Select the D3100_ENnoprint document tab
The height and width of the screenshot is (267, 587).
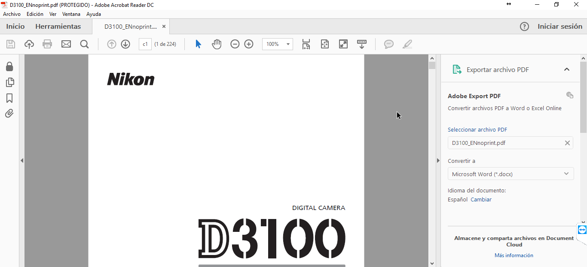[x=131, y=27]
